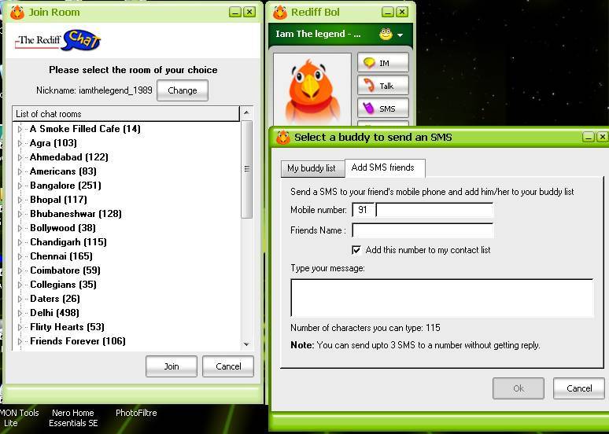Click the Friends Name input field
Viewport: 609px width, 434px height.
point(423,230)
